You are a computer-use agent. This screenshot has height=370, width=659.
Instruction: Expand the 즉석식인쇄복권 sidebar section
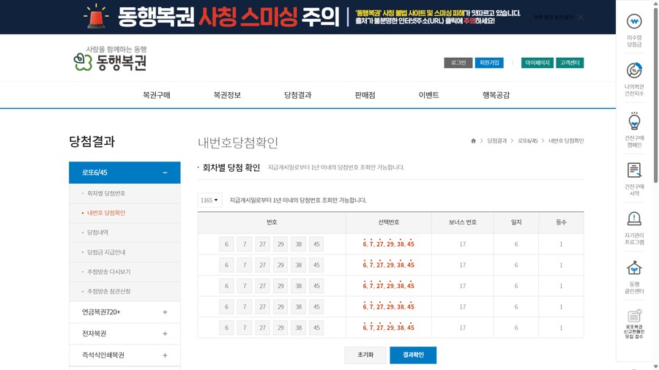pos(165,355)
